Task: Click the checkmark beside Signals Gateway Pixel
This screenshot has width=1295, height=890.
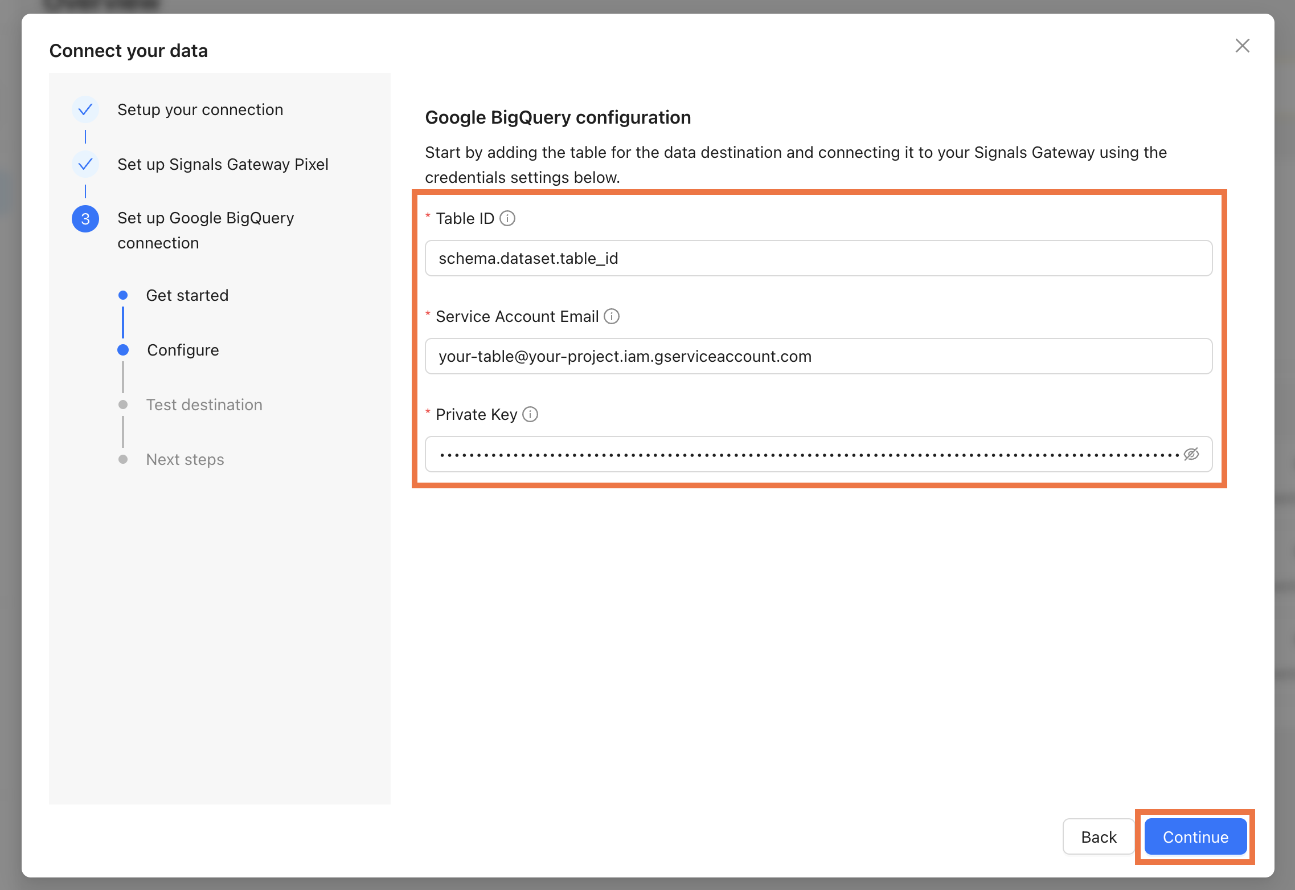Action: click(x=85, y=164)
